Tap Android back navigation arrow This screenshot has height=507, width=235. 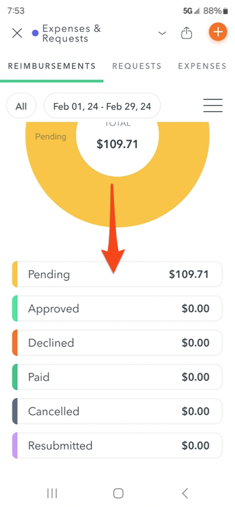[x=185, y=493]
